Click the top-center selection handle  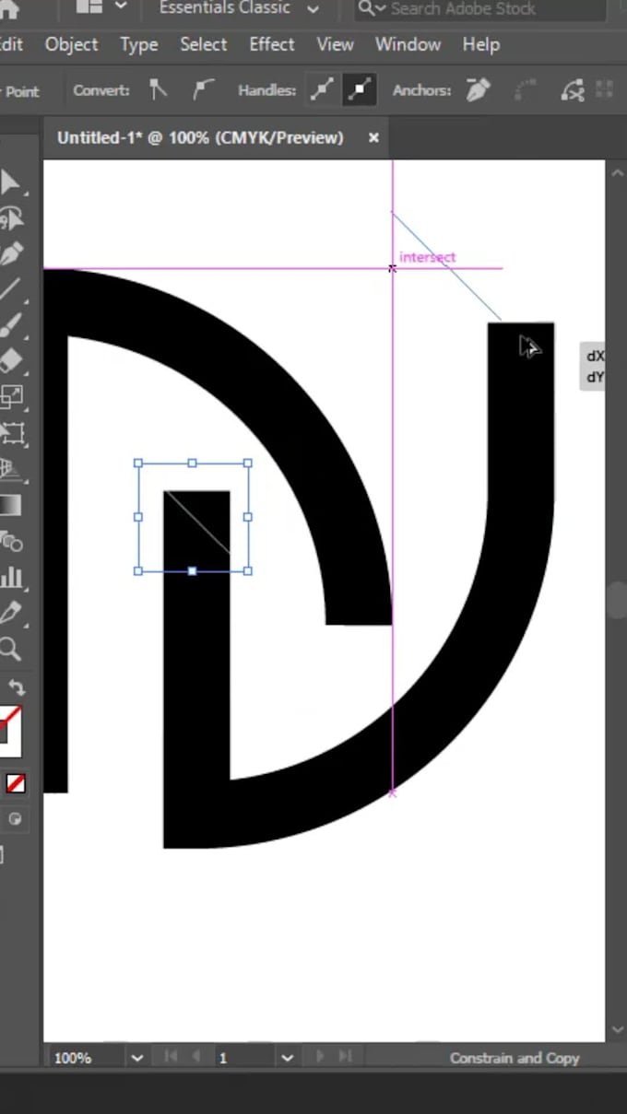(x=192, y=463)
